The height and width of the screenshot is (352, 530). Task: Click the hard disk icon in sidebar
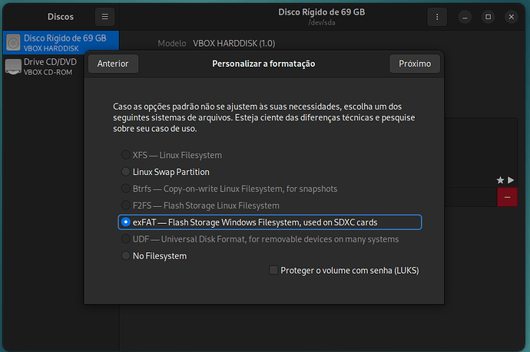pyautogui.click(x=13, y=42)
